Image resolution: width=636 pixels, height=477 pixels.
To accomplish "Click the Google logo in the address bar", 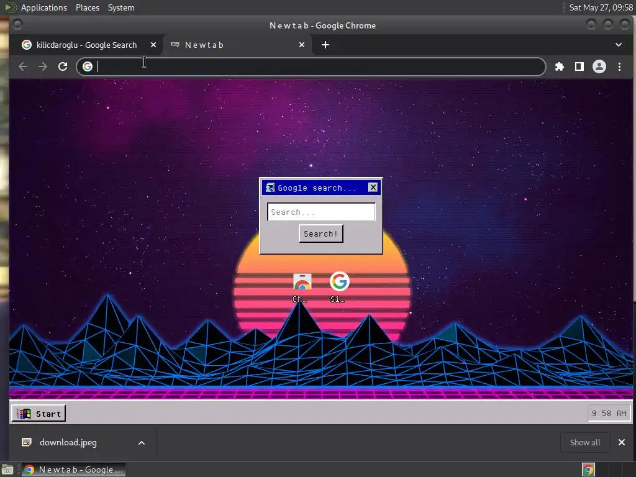I will [x=88, y=66].
